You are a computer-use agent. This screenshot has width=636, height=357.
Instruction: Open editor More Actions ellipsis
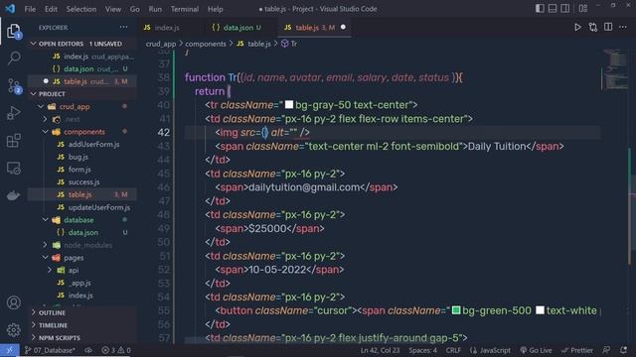pyautogui.click(x=623, y=28)
